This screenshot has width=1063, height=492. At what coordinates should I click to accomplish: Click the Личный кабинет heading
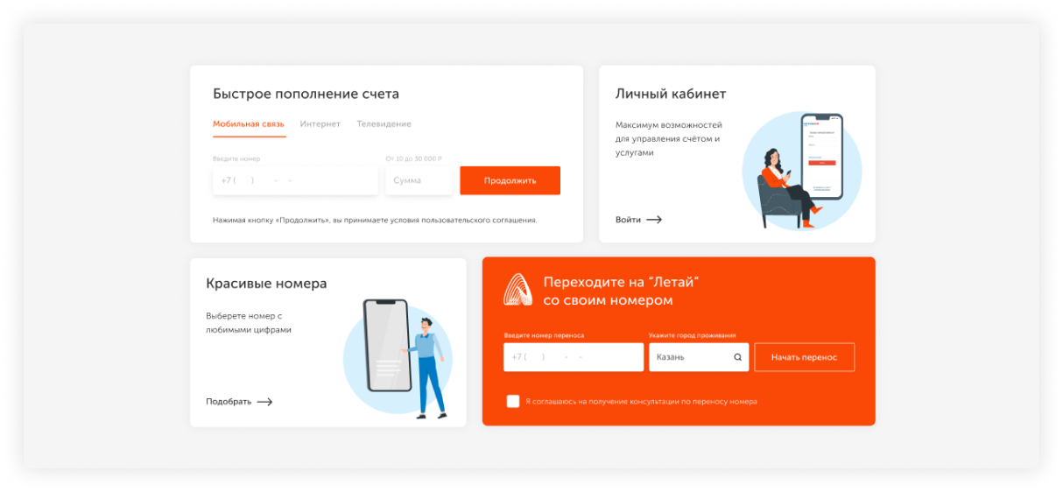pyautogui.click(x=671, y=94)
